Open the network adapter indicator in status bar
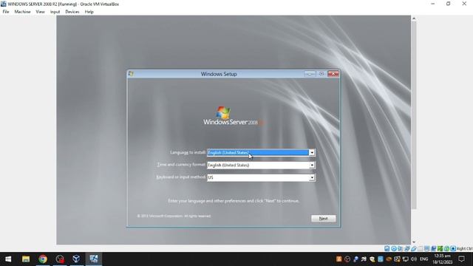 coord(407,248)
